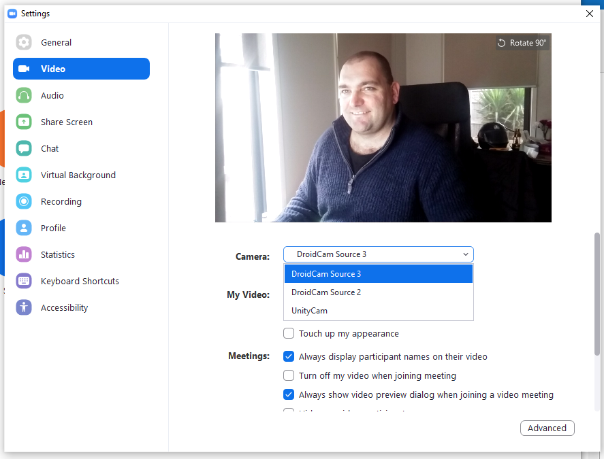View the Statistics section

click(x=81, y=255)
